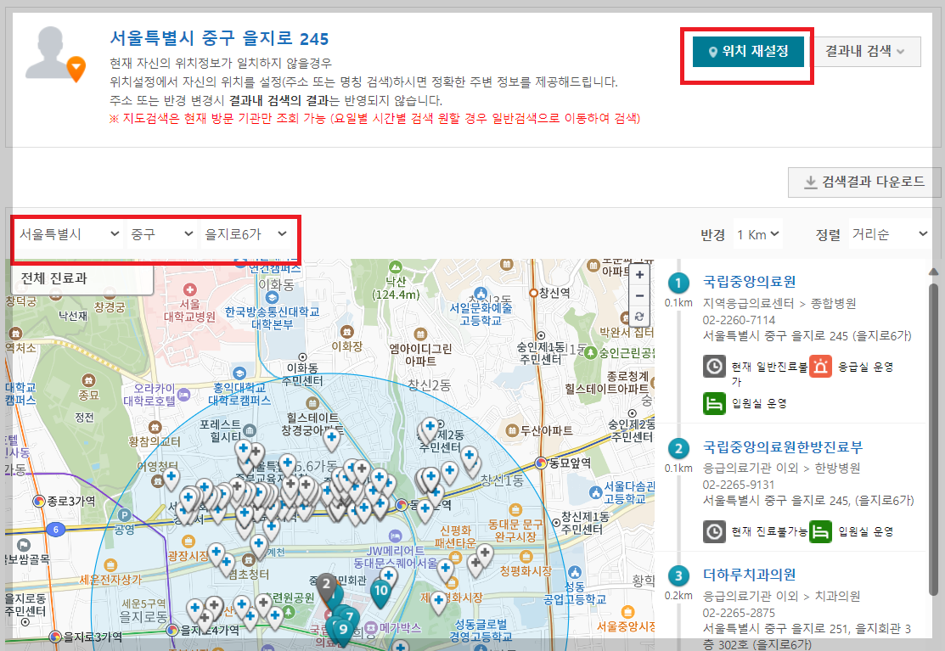Image resolution: width=945 pixels, height=651 pixels.
Task: Open the 거리순 sort dropdown
Action: point(890,234)
